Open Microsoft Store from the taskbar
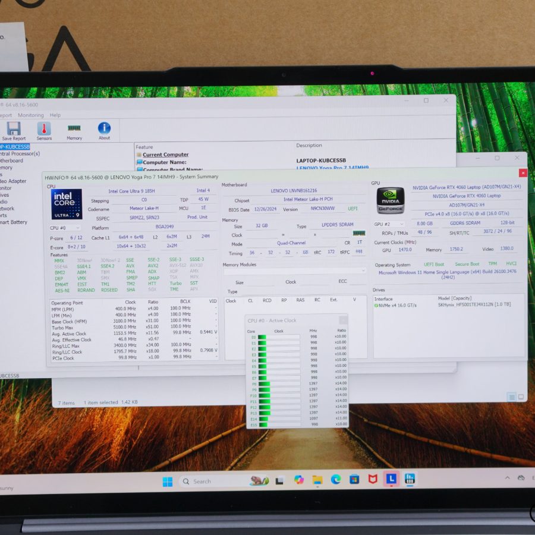 click(354, 480)
